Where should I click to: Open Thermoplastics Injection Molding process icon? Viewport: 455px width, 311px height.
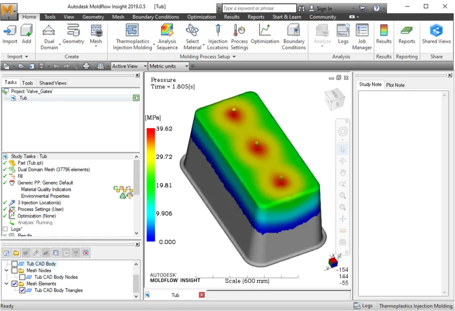click(132, 37)
